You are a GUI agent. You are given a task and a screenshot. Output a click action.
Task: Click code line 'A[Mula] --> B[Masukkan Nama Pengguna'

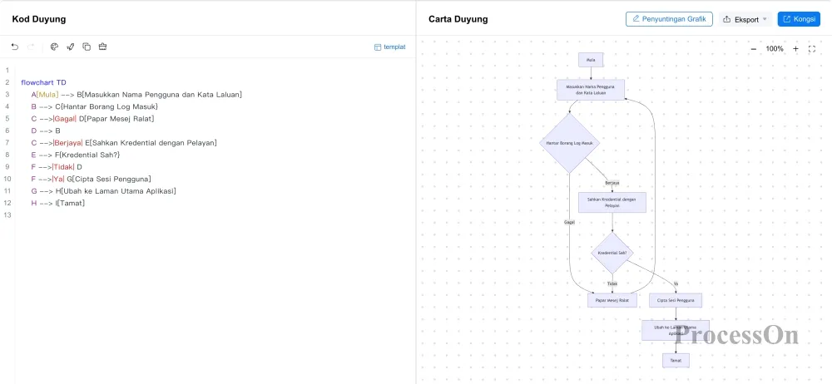click(x=136, y=95)
